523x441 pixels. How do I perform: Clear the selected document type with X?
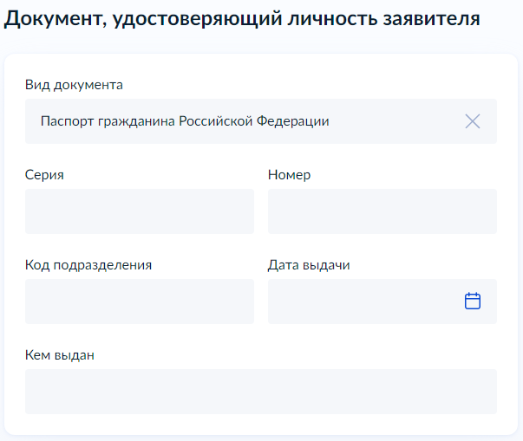[473, 121]
